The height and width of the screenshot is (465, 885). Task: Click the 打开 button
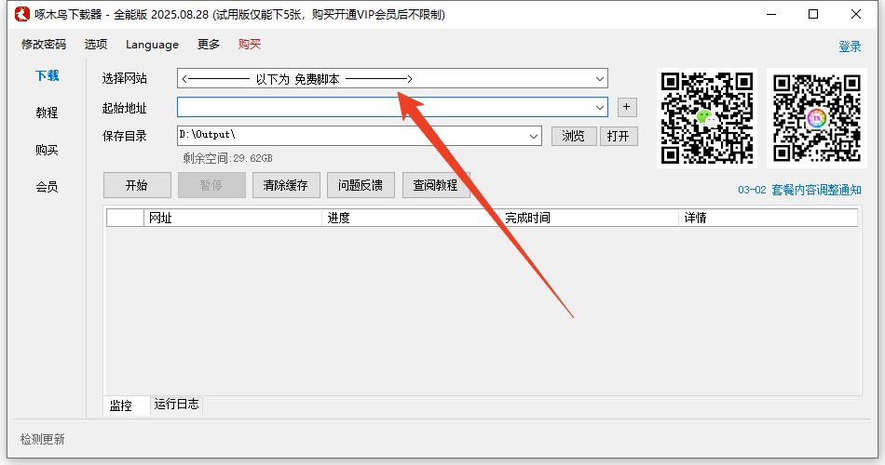619,137
